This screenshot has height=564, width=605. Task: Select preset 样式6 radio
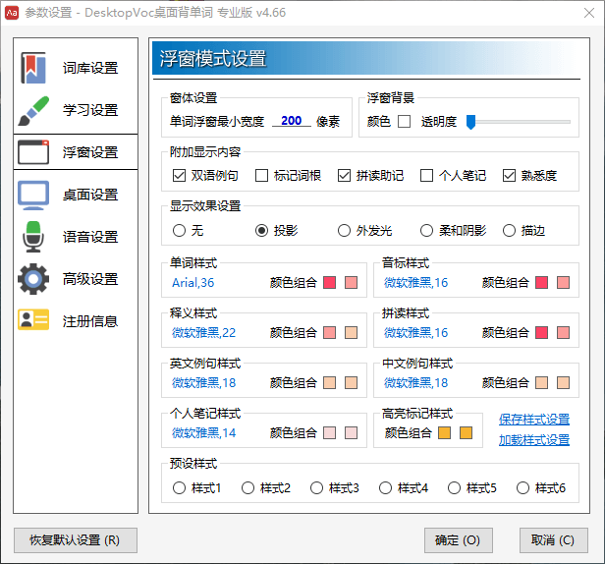522,488
